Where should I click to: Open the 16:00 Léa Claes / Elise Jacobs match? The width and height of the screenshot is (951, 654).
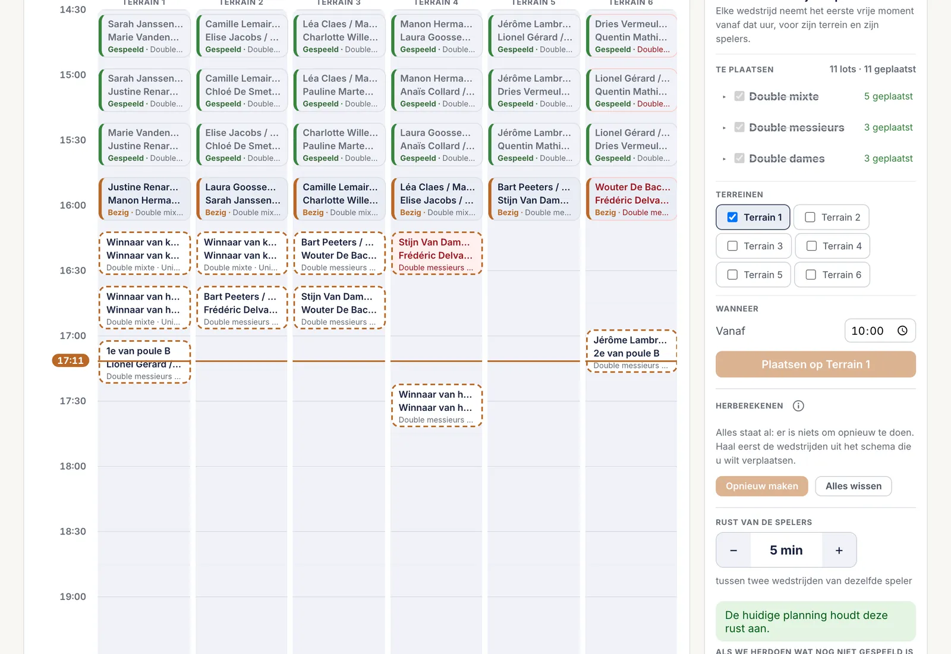point(437,199)
